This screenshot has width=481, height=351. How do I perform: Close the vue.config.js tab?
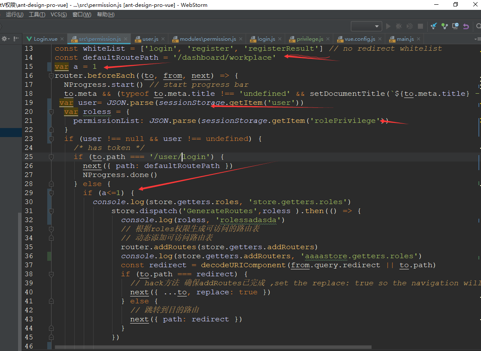380,39
